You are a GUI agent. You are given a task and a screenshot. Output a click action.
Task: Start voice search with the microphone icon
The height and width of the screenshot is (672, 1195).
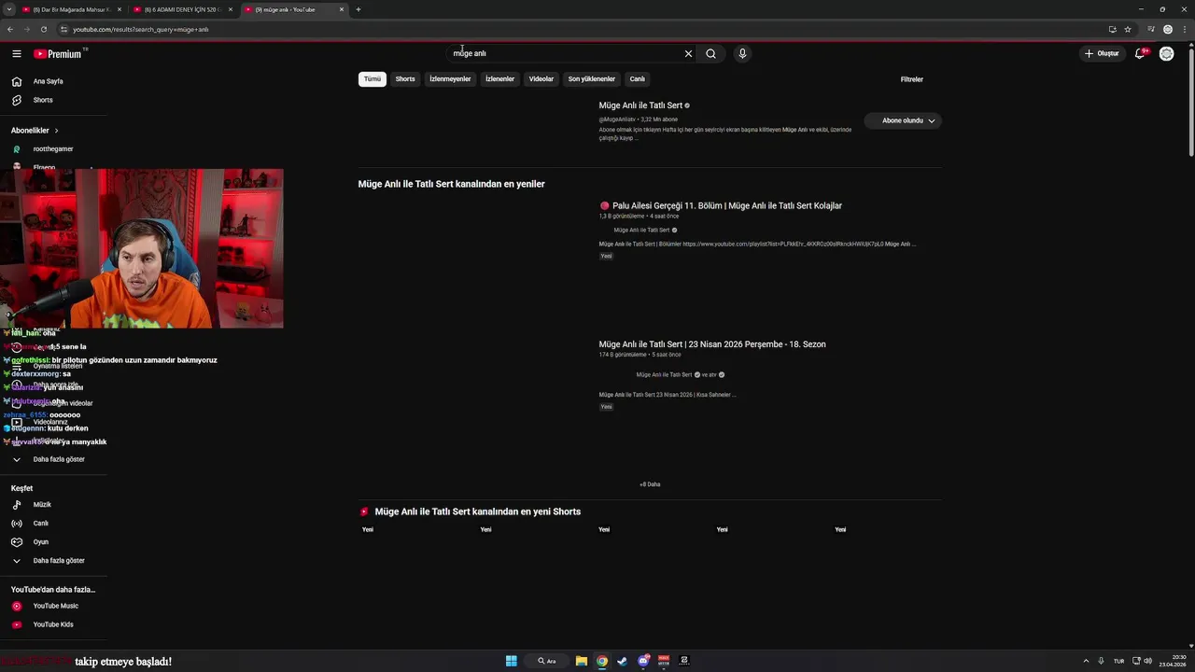[x=742, y=54]
